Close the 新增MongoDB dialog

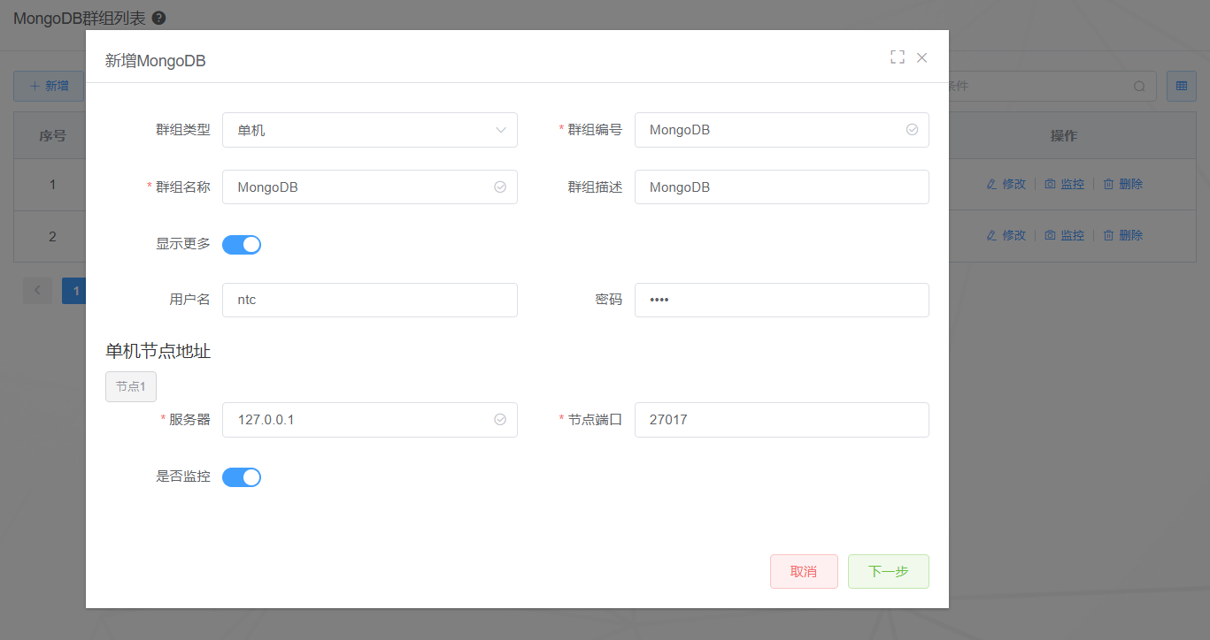tap(922, 57)
